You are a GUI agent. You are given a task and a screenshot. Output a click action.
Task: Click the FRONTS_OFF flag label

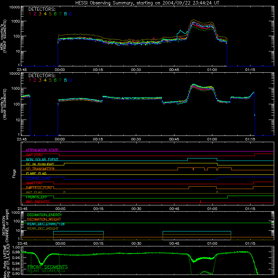point(36,197)
